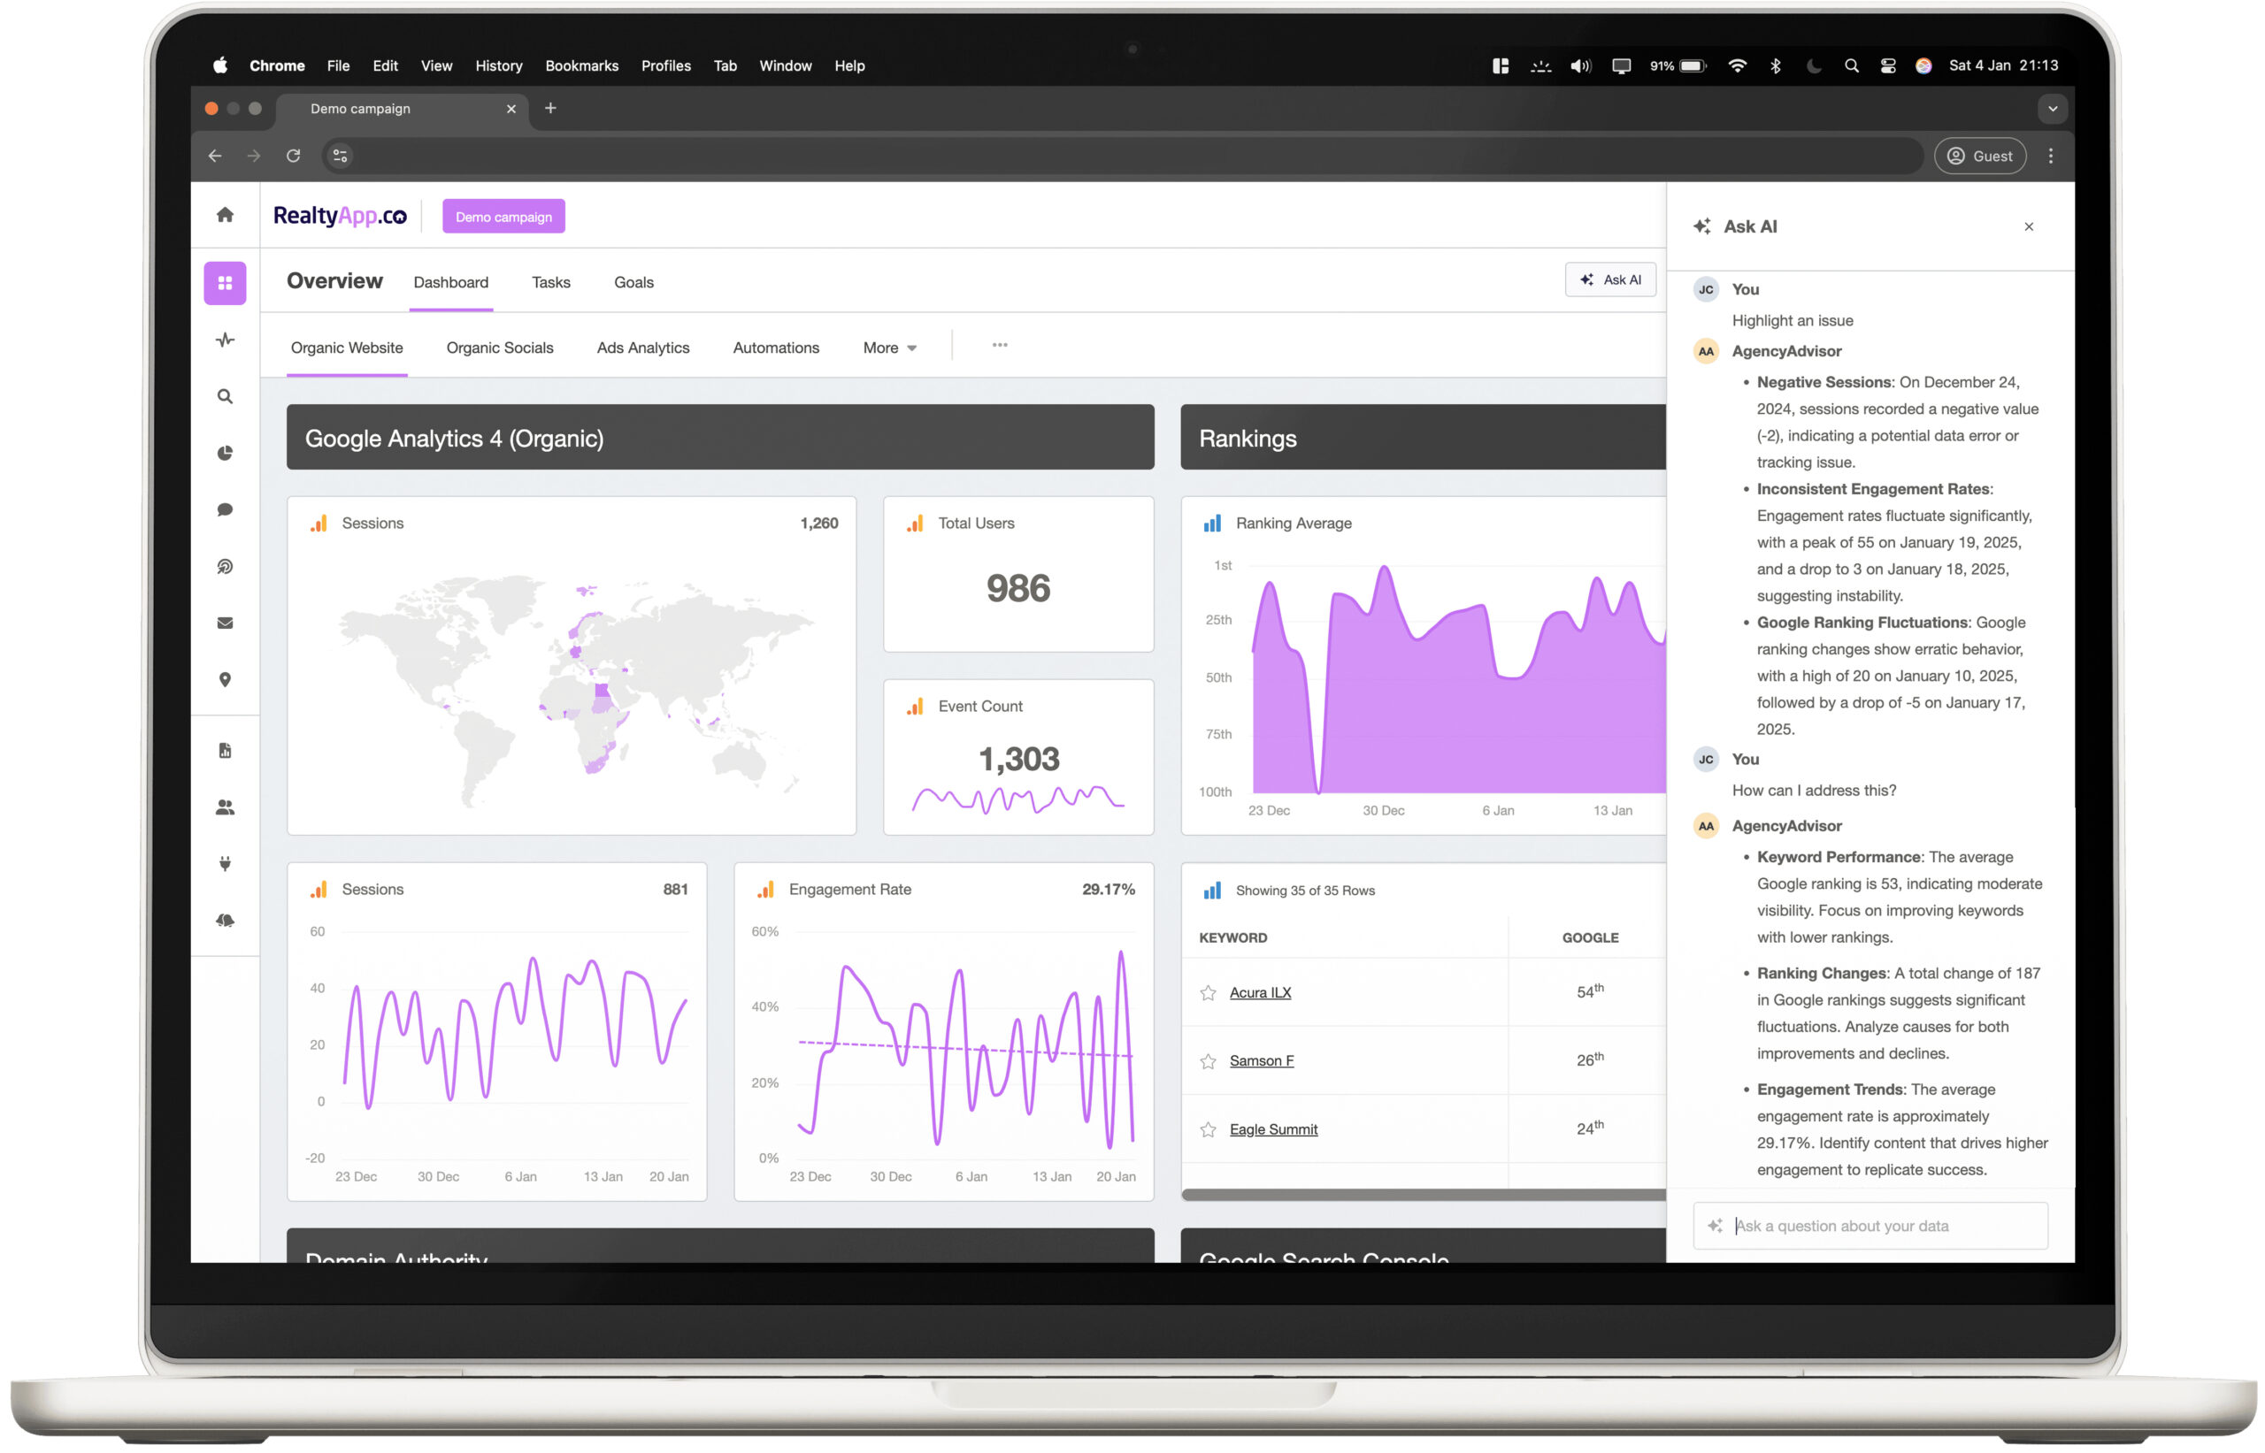Go back in Chrome

coord(215,156)
